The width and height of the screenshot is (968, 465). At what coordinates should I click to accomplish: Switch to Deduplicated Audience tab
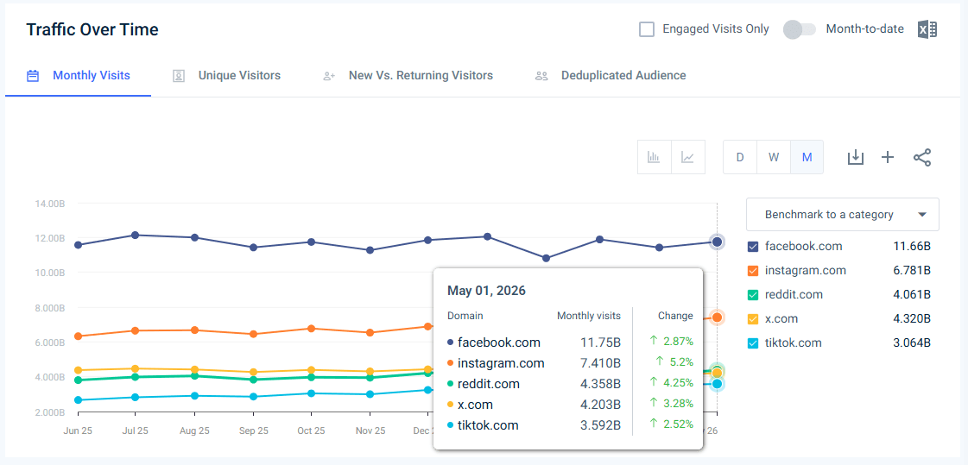(611, 75)
